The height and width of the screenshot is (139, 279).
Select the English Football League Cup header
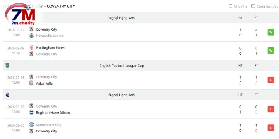122,66
